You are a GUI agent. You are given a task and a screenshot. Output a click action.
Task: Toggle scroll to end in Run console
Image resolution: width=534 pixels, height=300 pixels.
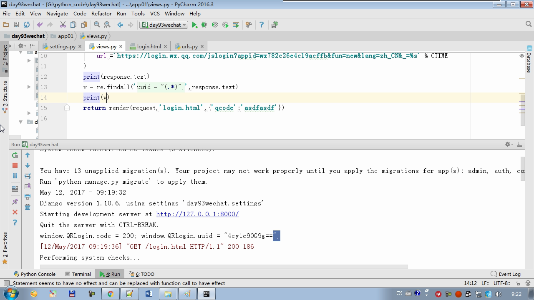pos(28,186)
